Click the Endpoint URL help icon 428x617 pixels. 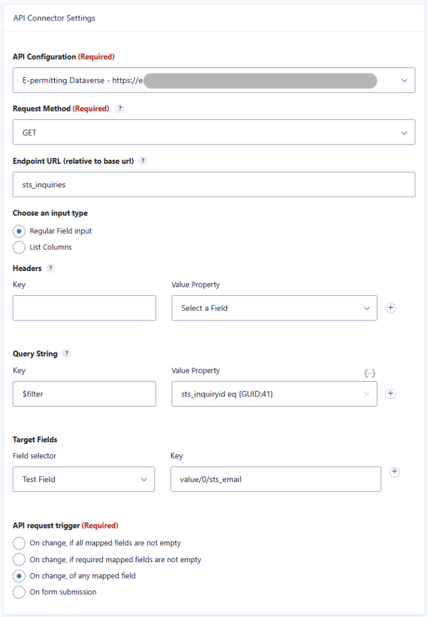click(143, 161)
